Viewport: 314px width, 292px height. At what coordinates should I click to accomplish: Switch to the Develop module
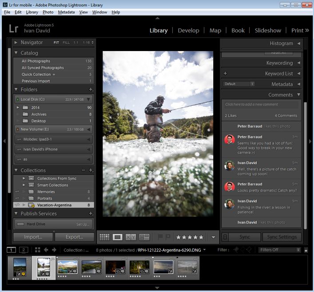pos(188,31)
